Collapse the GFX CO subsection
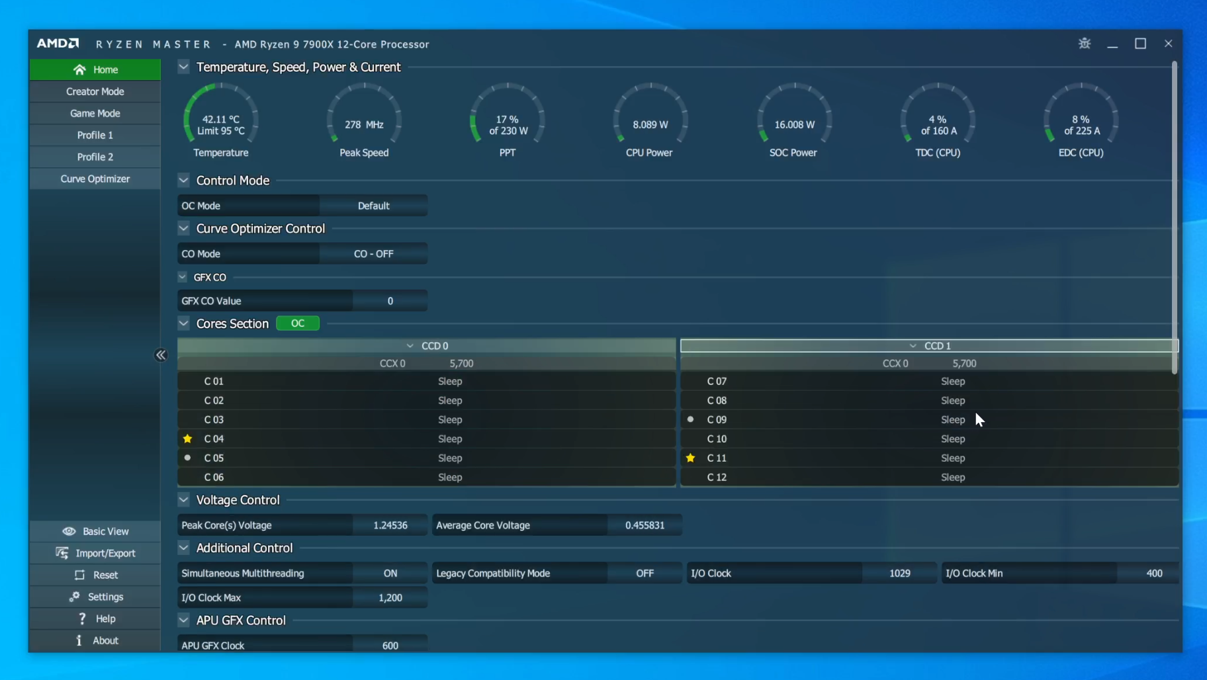Image resolution: width=1207 pixels, height=680 pixels. (183, 277)
